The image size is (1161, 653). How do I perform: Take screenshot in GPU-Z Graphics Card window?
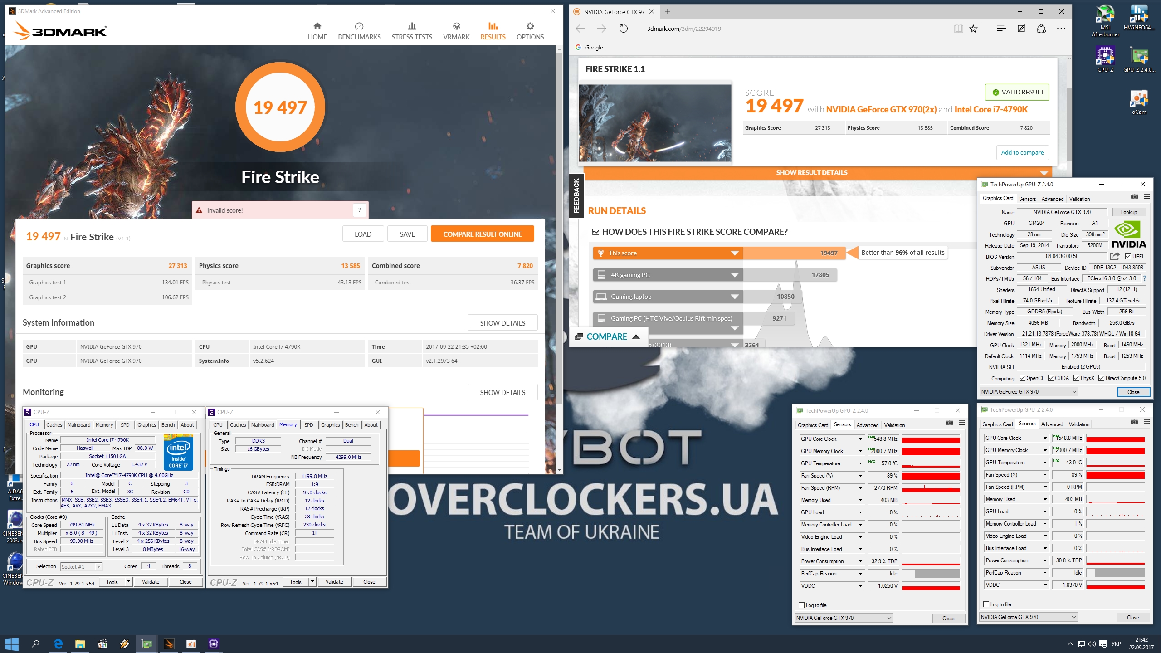(x=1134, y=196)
